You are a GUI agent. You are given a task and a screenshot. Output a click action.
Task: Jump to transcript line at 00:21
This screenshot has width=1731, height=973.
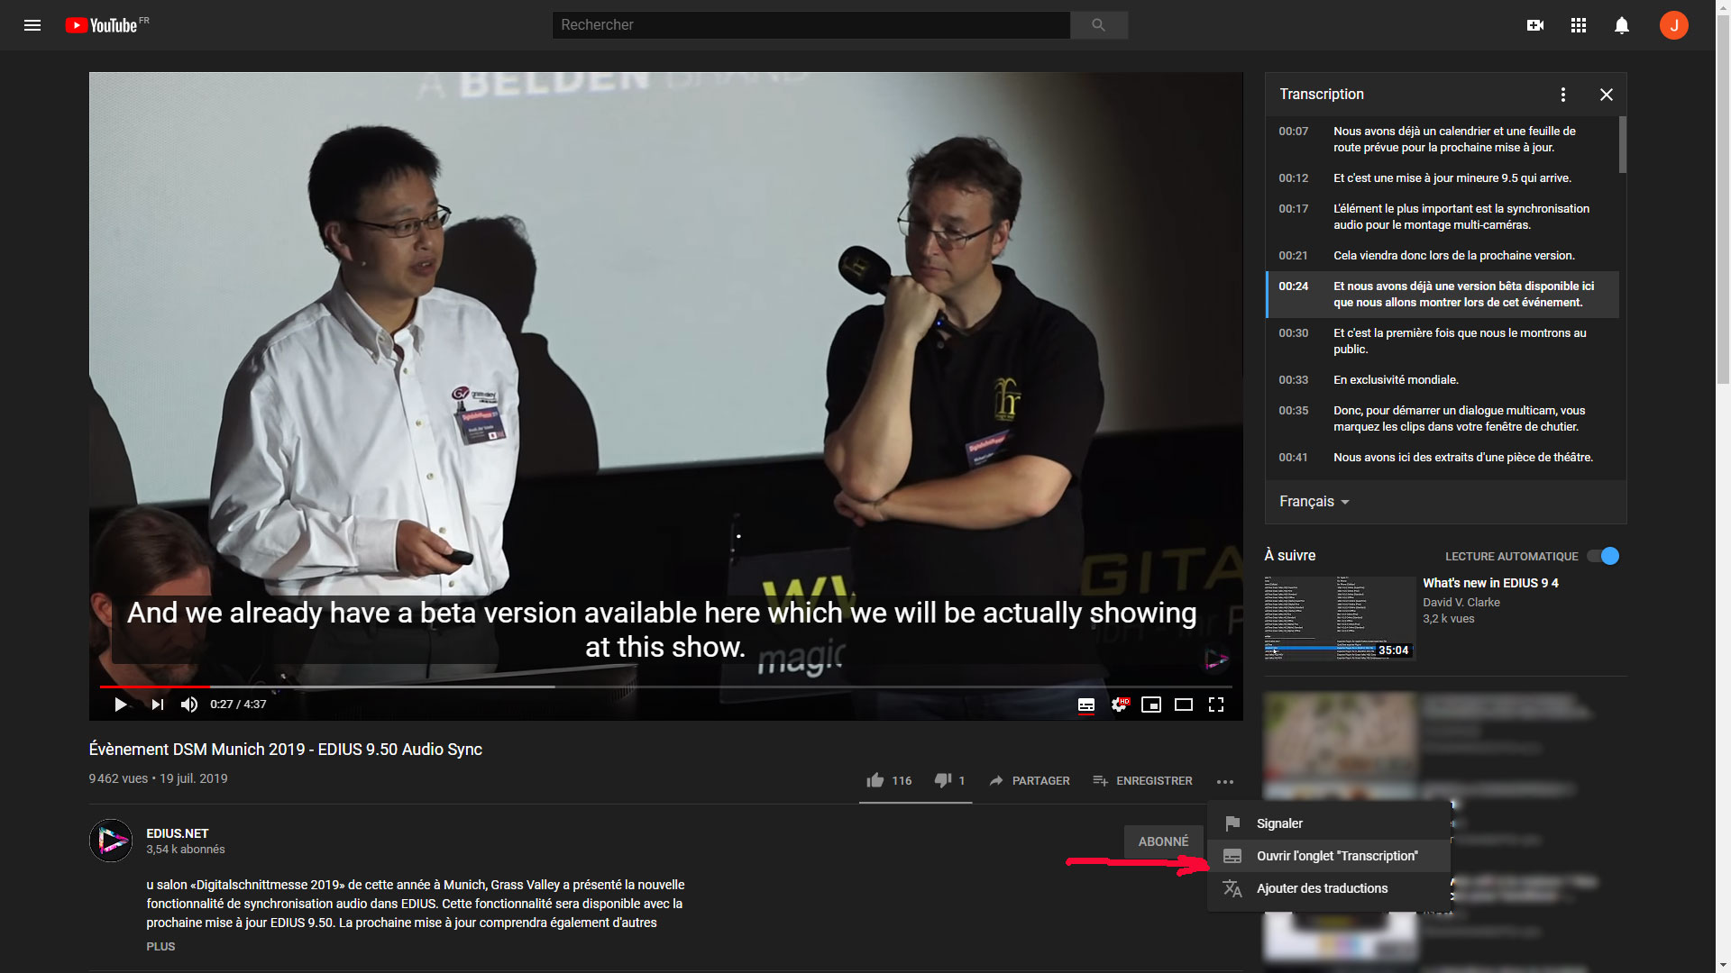pos(1442,255)
